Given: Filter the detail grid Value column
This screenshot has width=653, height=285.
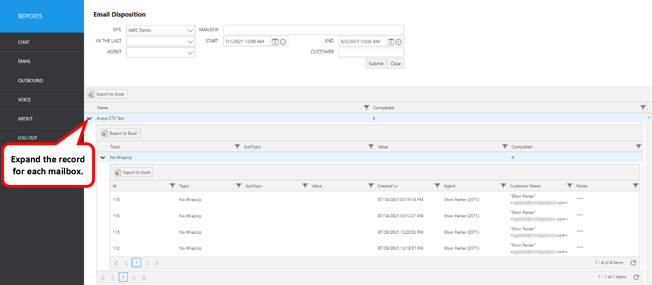Looking at the screenshot, I should pos(371,186).
